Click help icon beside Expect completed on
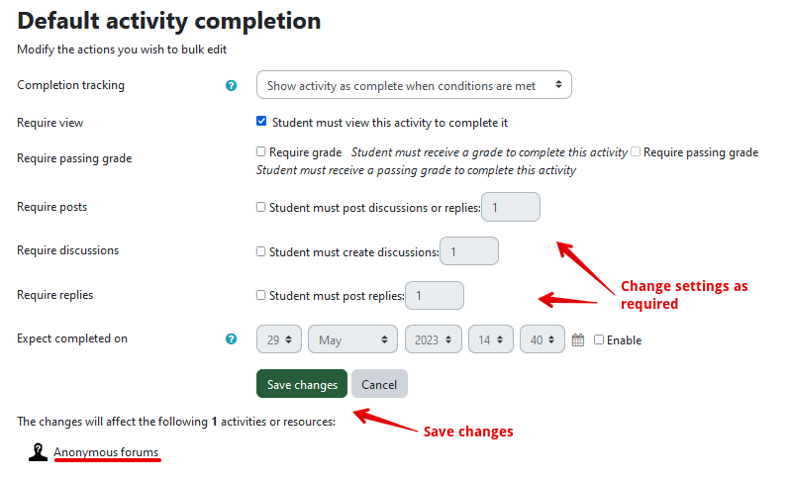This screenshot has width=788, height=482. [232, 338]
